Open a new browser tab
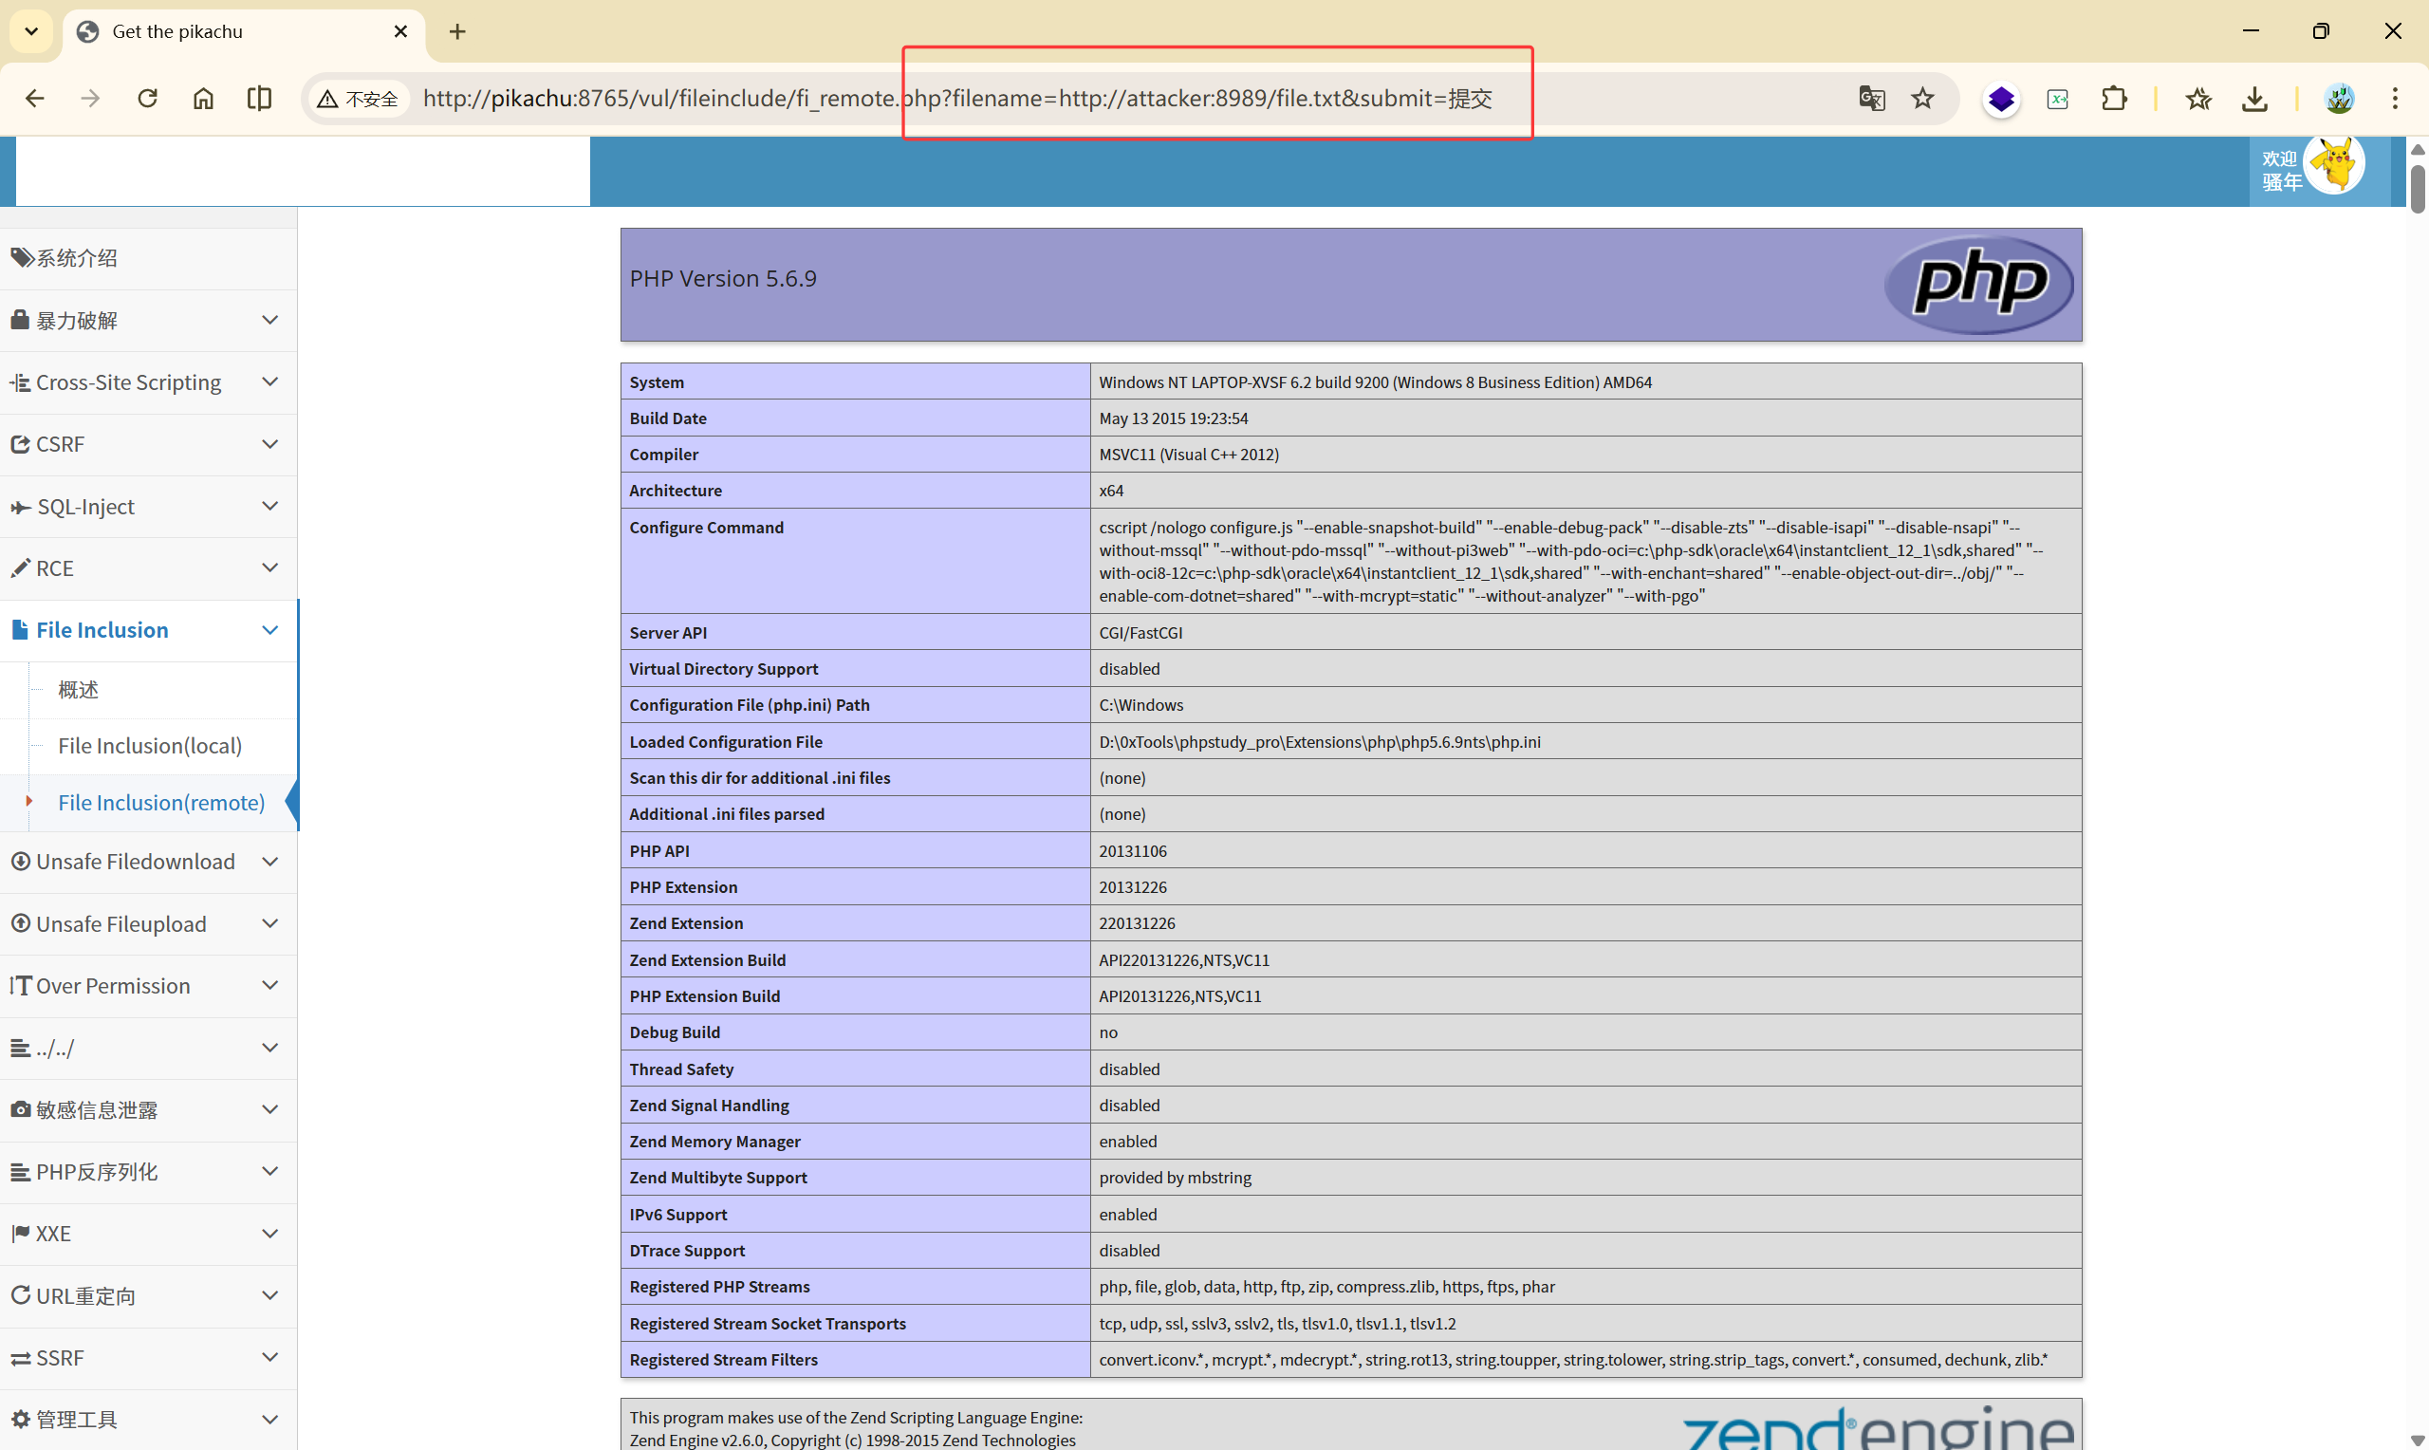The height and width of the screenshot is (1450, 2429). [457, 31]
